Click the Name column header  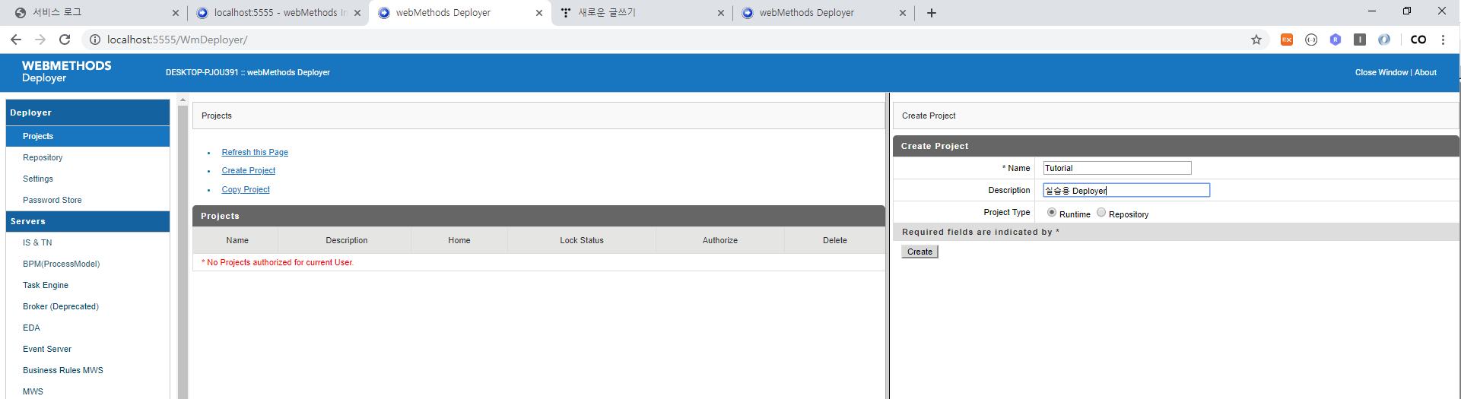click(x=237, y=240)
